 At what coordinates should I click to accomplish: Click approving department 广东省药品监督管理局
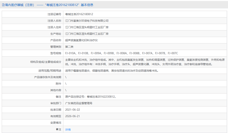coord(79,103)
